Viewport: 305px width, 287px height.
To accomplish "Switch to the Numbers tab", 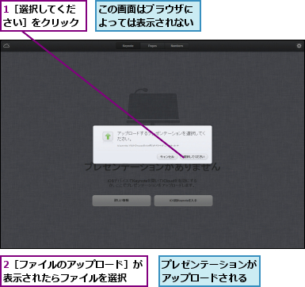I will coord(177,46).
